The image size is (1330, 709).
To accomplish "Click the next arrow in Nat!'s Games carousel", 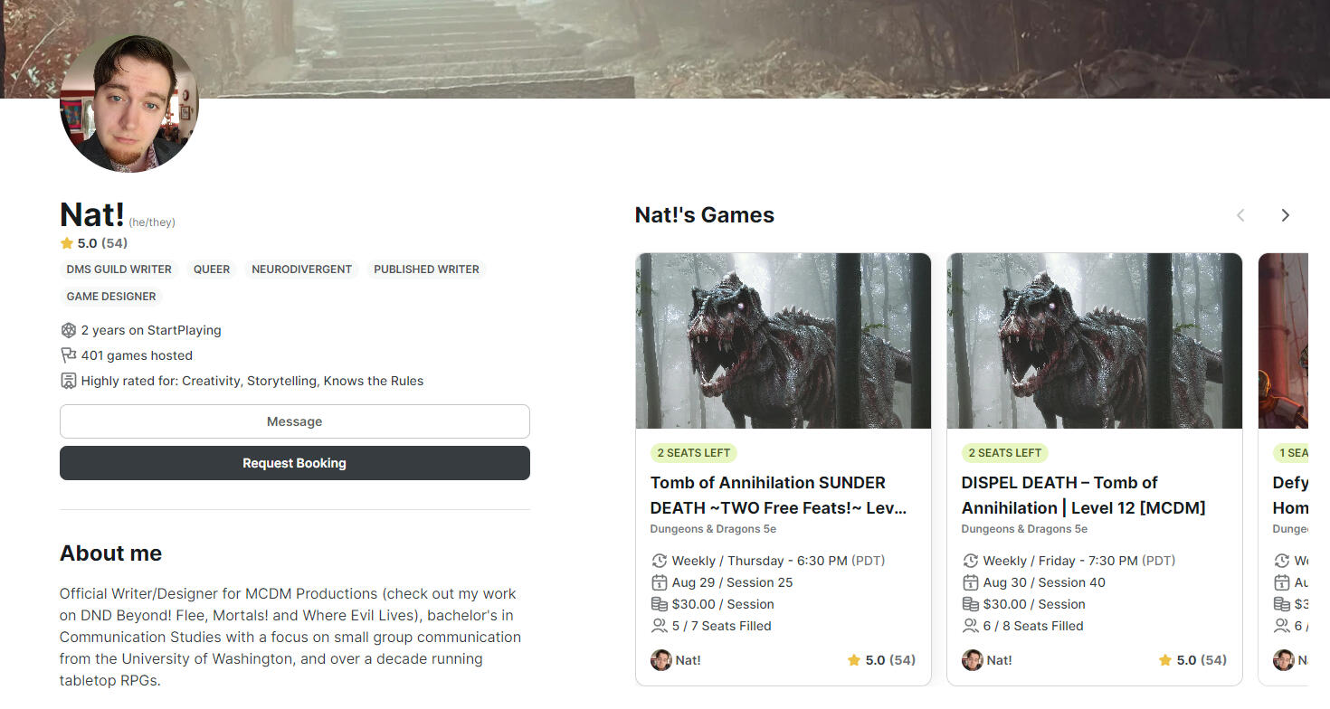I will click(x=1285, y=215).
